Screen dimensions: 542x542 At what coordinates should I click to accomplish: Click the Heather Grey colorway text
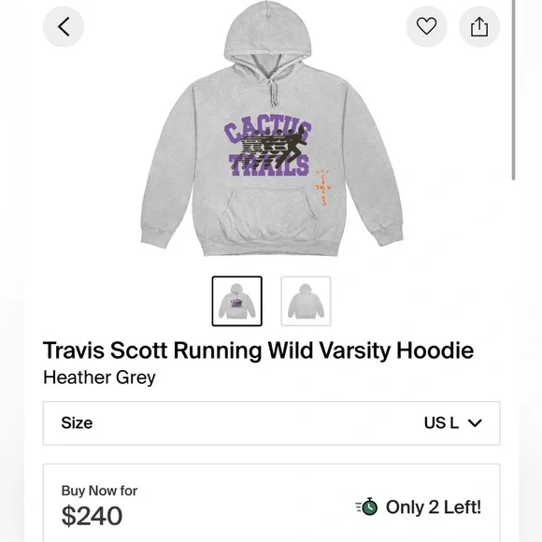coord(100,378)
